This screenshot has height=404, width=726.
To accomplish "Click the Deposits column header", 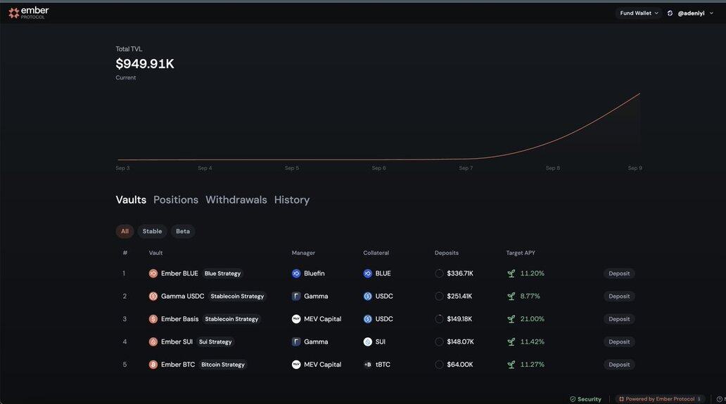I will point(446,253).
